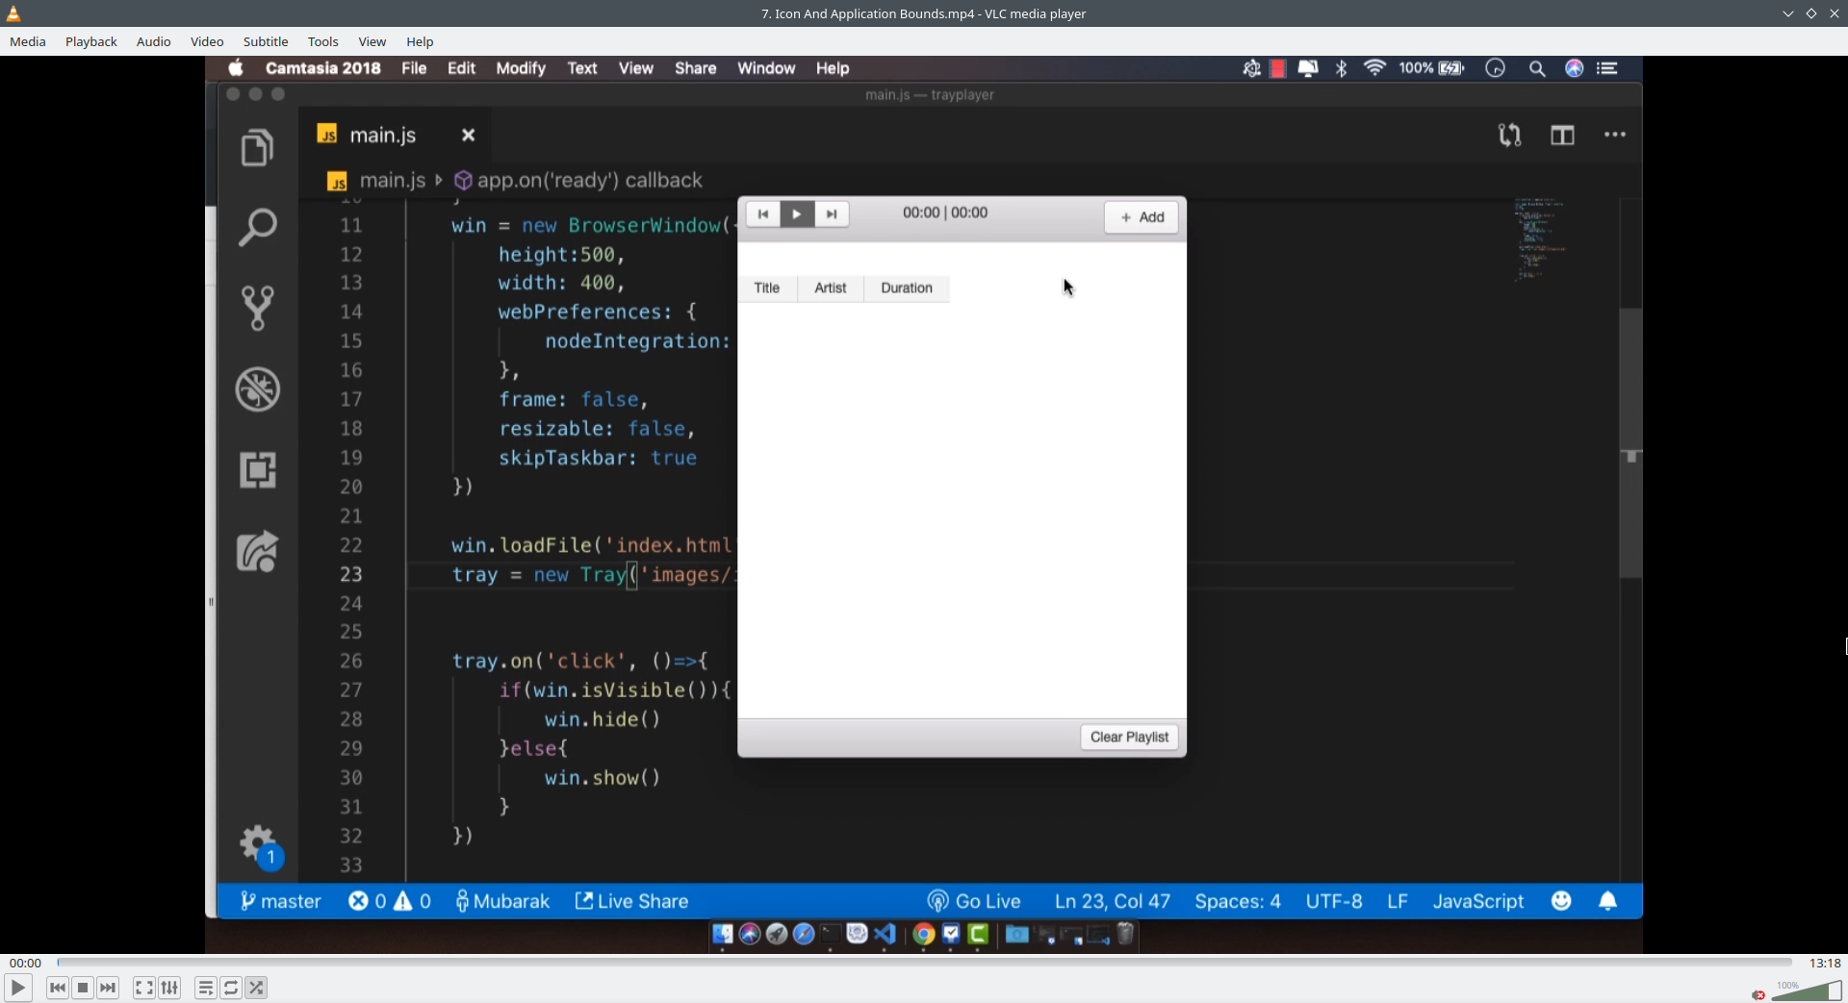Click the Add button in tray player
1848x1003 pixels.
1142,217
